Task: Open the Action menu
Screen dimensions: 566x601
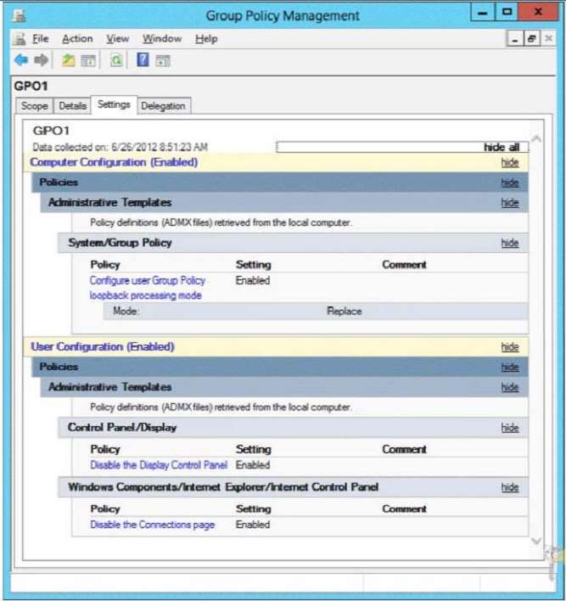Action: click(77, 39)
